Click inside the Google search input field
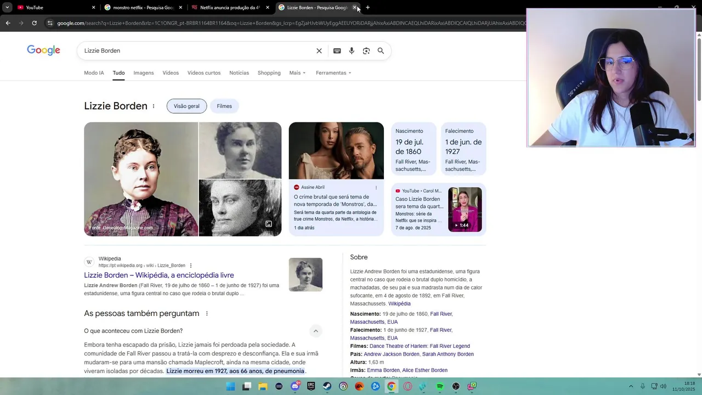 [197, 50]
